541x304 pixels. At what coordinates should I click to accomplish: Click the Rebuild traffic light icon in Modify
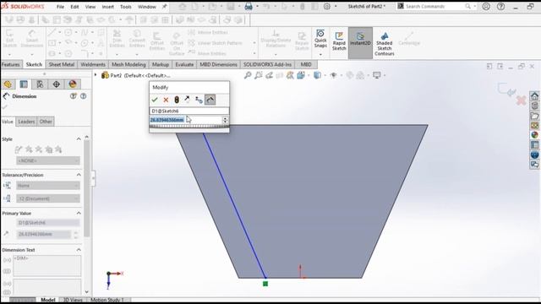click(177, 100)
